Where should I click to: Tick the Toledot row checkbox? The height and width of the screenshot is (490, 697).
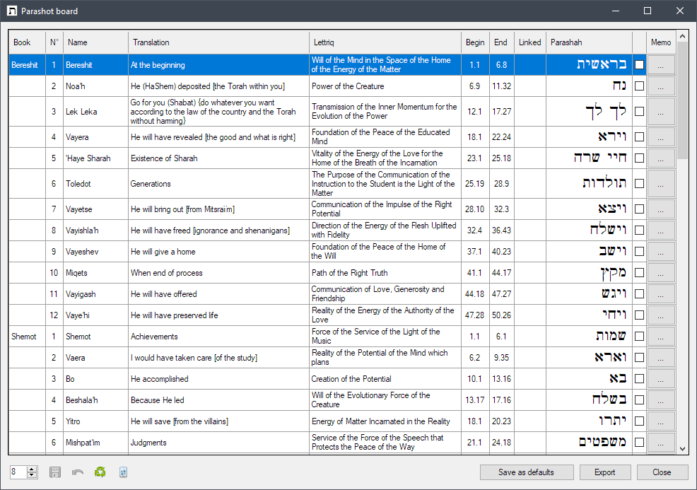click(639, 184)
